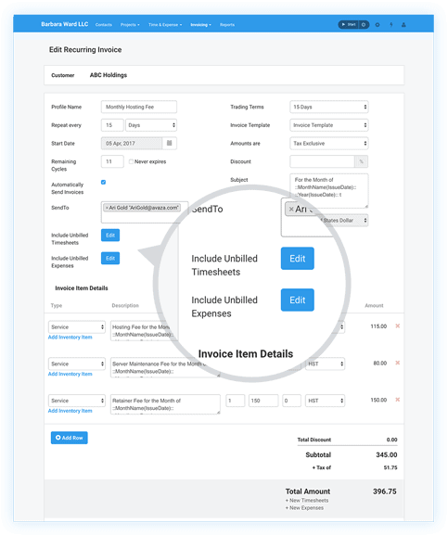Click inside the SendTo recipients box
This screenshot has width=448, height=536.
[145, 212]
